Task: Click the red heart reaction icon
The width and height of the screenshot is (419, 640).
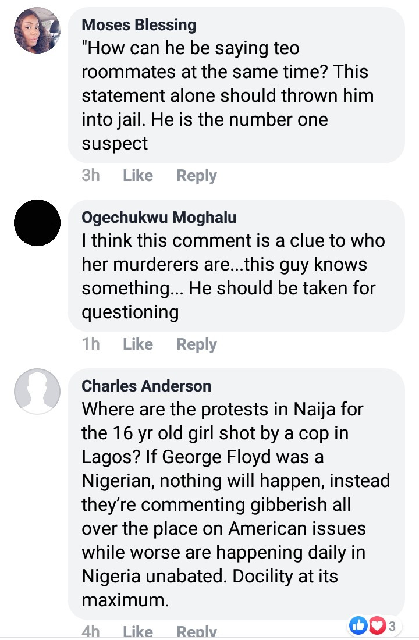Action: 377,625
